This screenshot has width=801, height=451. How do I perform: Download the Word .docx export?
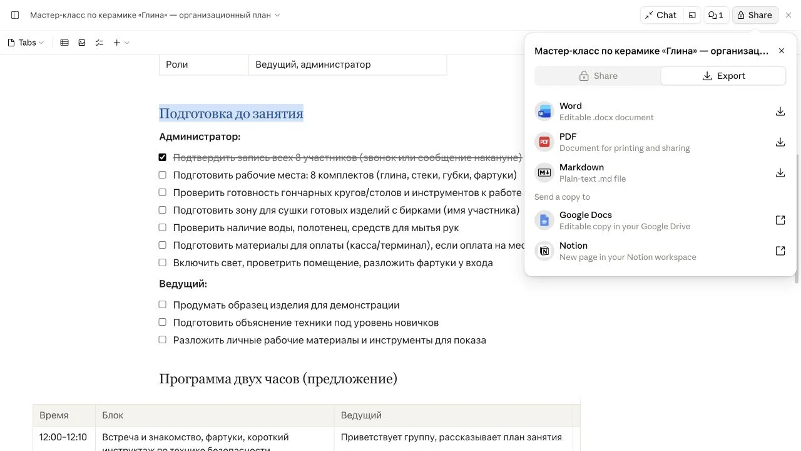(x=780, y=111)
